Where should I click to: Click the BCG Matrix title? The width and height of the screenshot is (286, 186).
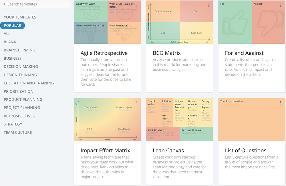(x=167, y=53)
